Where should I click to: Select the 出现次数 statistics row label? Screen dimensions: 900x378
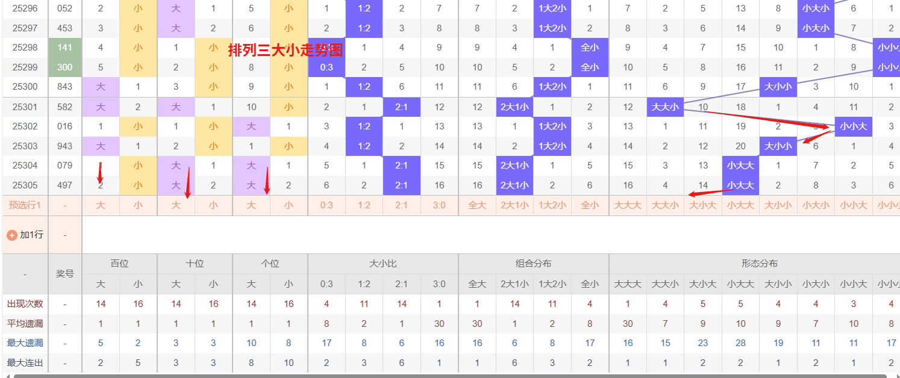25,304
